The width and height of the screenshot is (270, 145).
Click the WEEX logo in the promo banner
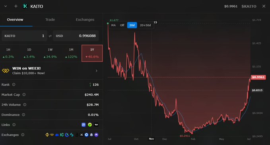click(6, 71)
